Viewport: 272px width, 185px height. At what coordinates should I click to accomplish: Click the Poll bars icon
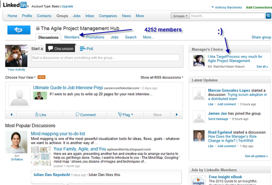82,49
